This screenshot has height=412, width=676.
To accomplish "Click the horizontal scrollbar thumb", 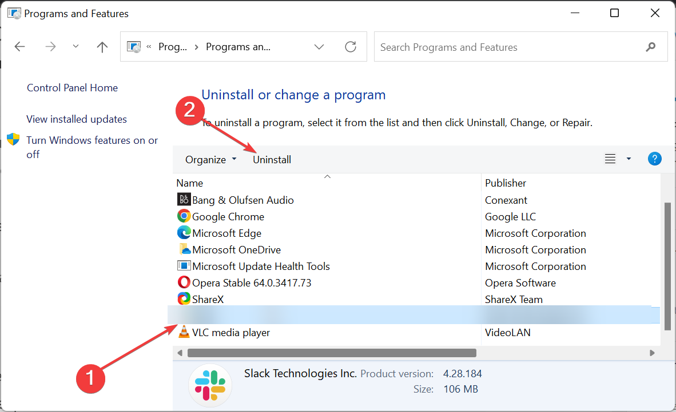I will [x=332, y=353].
